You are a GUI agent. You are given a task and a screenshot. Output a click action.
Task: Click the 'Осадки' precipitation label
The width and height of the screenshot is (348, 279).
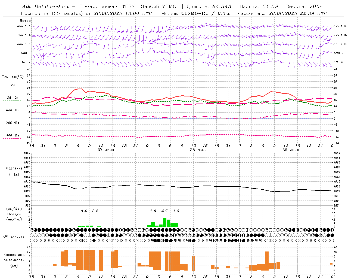(14, 214)
